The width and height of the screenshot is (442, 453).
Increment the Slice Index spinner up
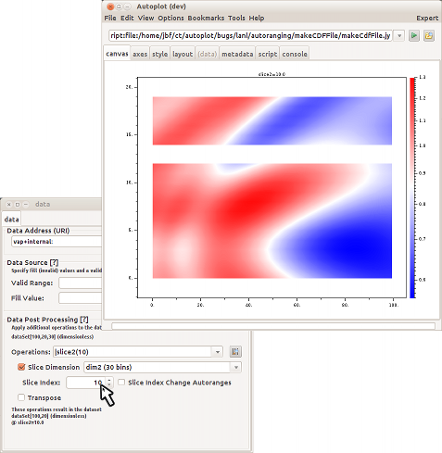point(109,380)
